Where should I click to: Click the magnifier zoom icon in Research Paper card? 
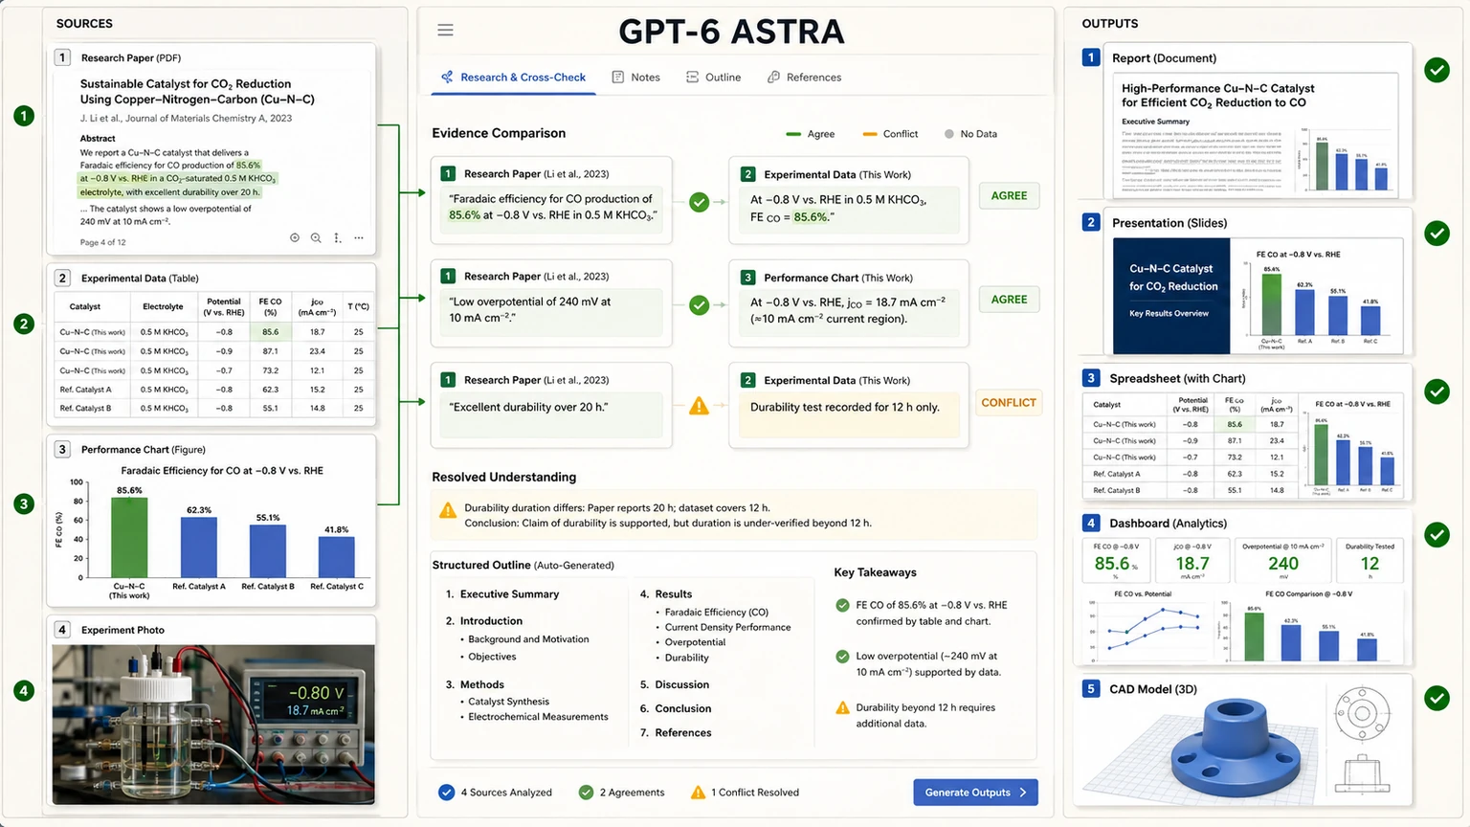pos(316,237)
